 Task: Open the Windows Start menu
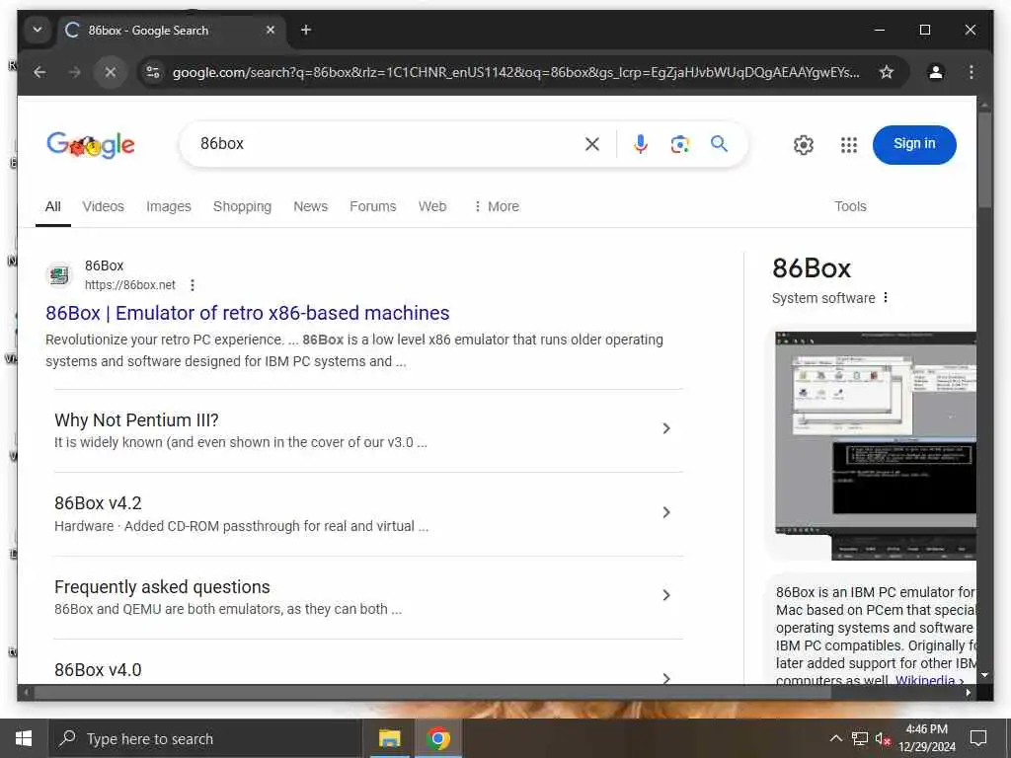coord(24,738)
